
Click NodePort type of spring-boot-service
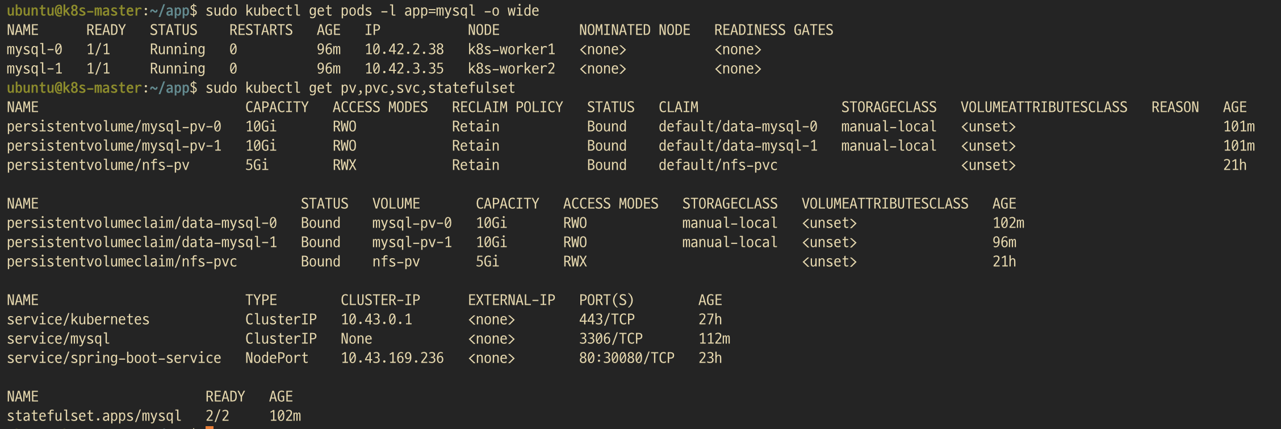pos(277,358)
